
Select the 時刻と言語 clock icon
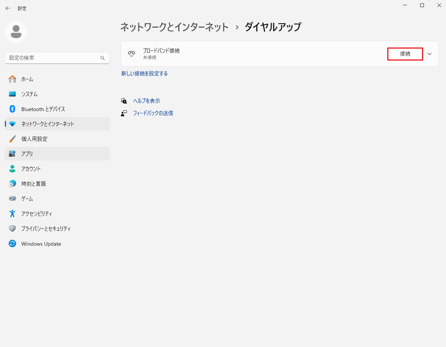(x=12, y=184)
